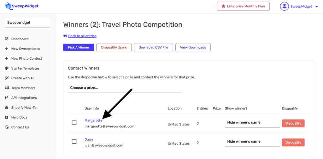Open the SweepWidget account dropdown arrow
The image size is (323, 159).
click(316, 7)
